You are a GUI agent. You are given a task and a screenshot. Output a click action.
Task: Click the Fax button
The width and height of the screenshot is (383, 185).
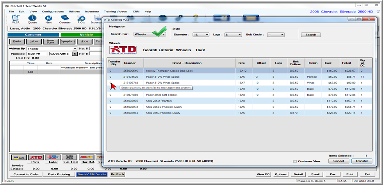332,174
